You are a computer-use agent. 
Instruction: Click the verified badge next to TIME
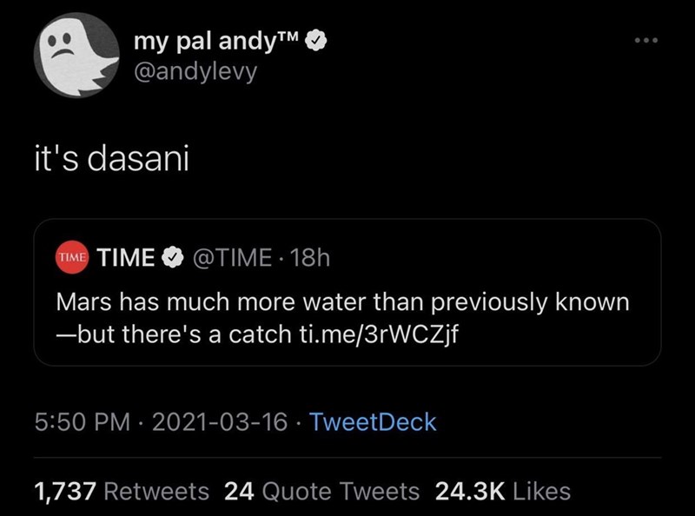tap(173, 258)
